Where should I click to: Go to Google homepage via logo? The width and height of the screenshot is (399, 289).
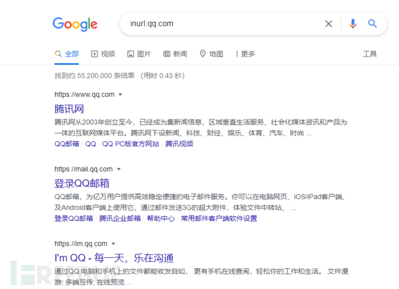point(75,24)
